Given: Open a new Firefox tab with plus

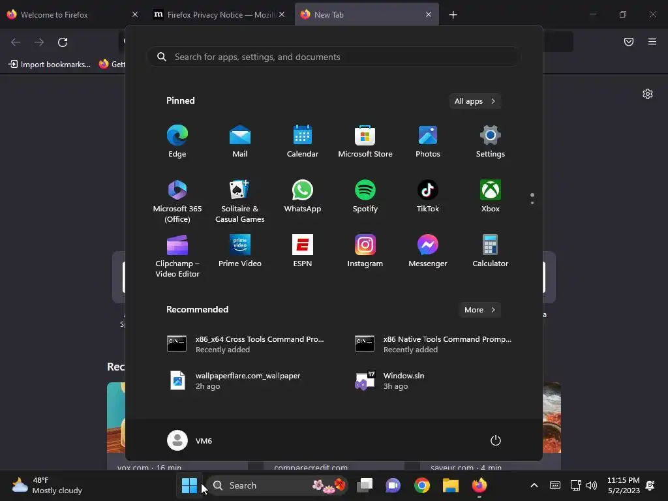Looking at the screenshot, I should click(453, 15).
